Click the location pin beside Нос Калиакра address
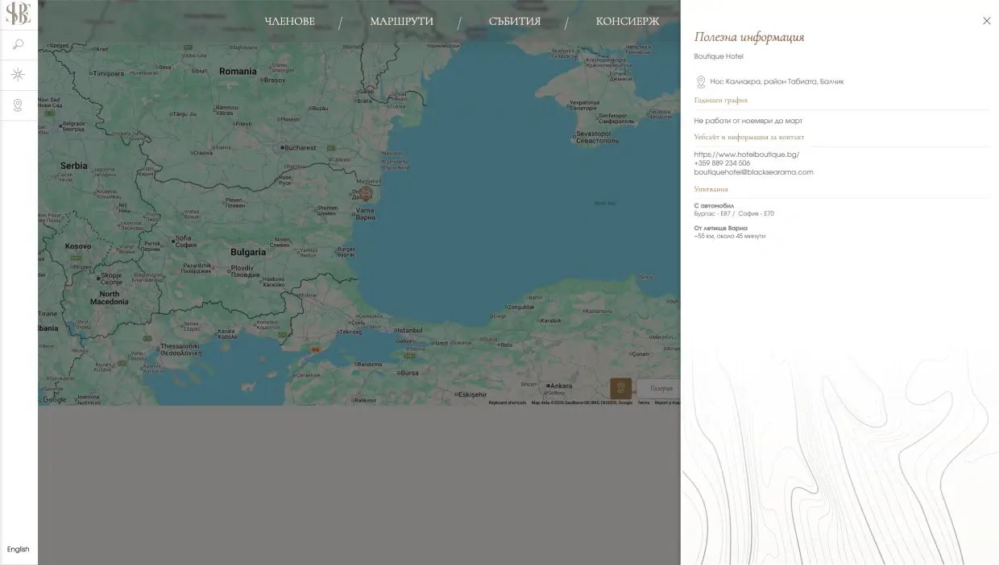This screenshot has width=999, height=565. 701,81
